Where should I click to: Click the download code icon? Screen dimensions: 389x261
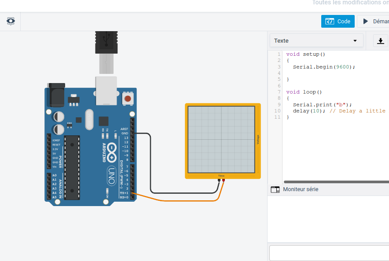pyautogui.click(x=381, y=41)
